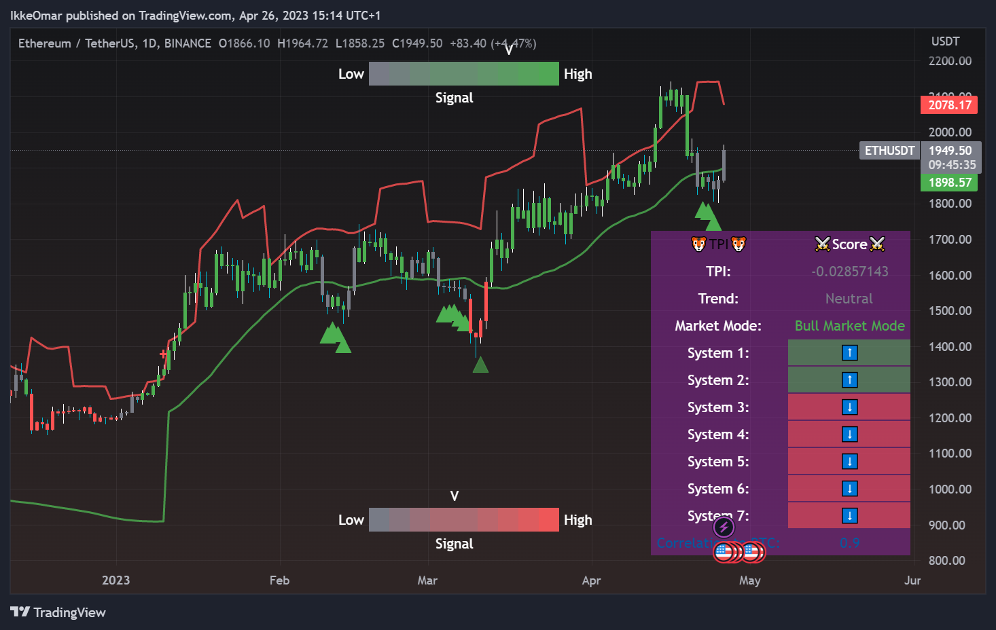Screen dimensions: 996x630
Task: Click the System 5 down-arrow icon
Action: [x=849, y=461]
